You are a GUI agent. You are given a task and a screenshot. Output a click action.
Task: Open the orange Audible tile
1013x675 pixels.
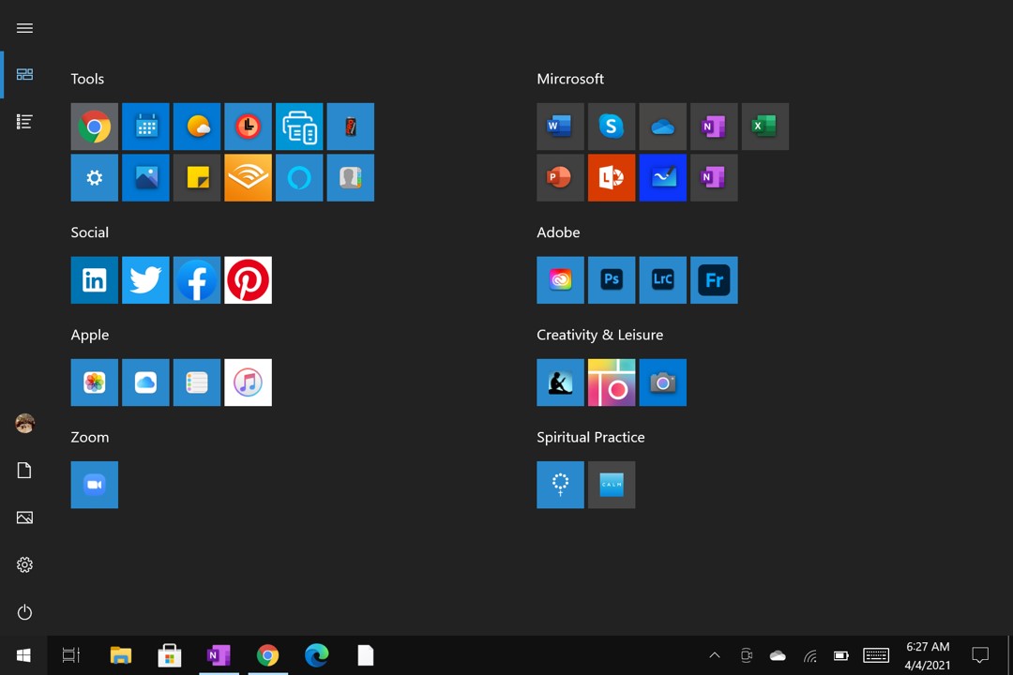(x=248, y=177)
